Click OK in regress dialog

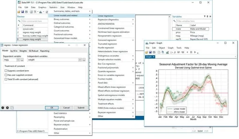point(52,108)
